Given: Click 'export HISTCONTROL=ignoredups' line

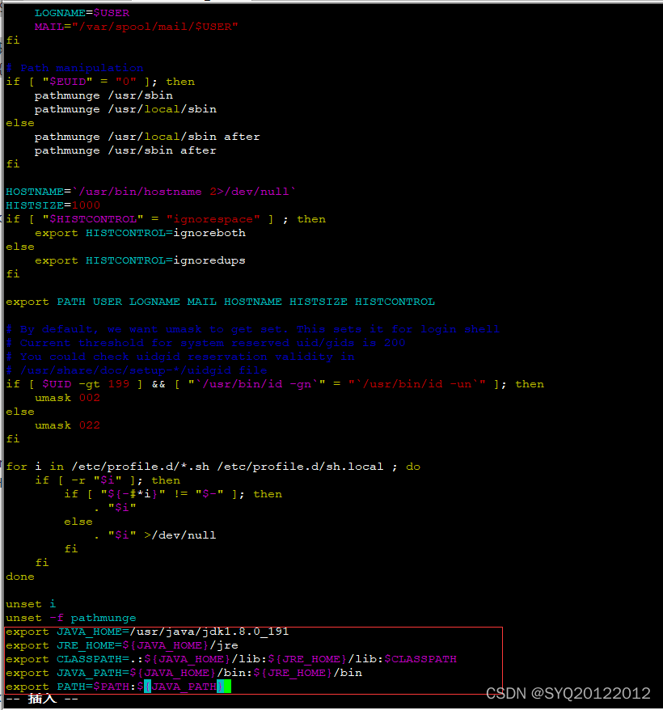Looking at the screenshot, I should (141, 260).
